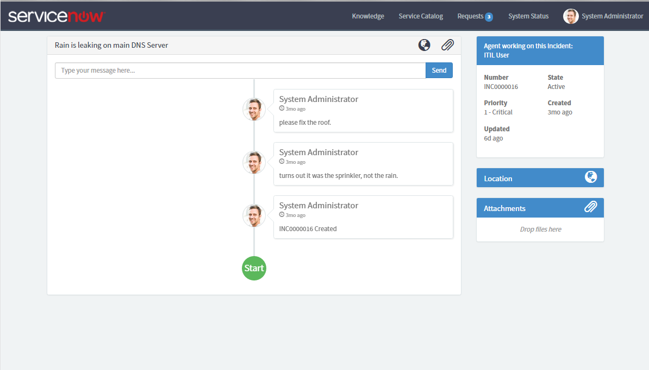Image resolution: width=649 pixels, height=370 pixels.
Task: Click the clock icon on 'INC0000016 Created' entry
Action: (282, 215)
